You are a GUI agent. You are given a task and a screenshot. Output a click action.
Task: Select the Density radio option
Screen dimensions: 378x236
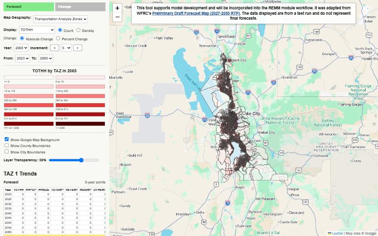click(78, 30)
